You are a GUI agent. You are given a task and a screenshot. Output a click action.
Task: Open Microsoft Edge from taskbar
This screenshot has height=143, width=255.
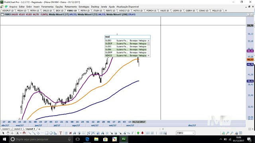coord(87,139)
